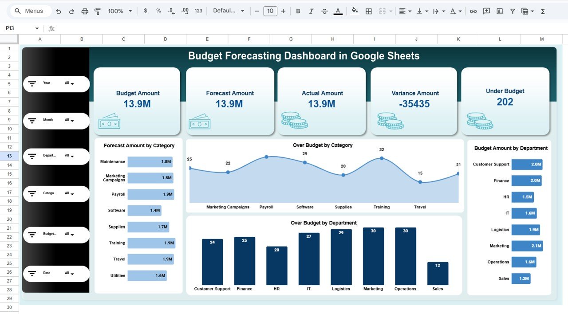The height and width of the screenshot is (314, 568).
Task: Click the Insert link icon
Action: (473, 11)
